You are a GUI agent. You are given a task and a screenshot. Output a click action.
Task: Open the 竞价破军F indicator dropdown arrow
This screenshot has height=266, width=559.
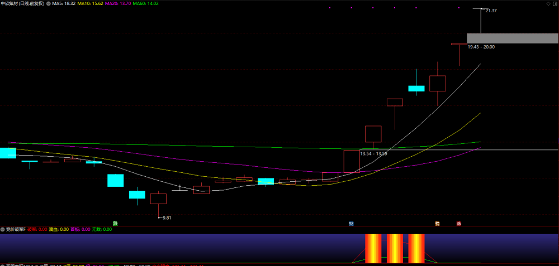pyautogui.click(x=3, y=229)
